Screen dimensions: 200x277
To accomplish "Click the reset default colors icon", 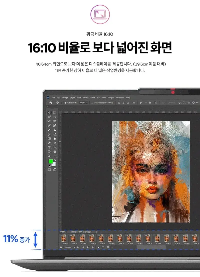I will tap(50, 166).
